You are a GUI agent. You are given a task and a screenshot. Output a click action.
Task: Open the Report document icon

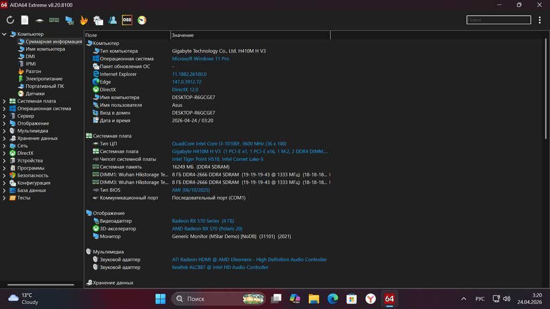click(x=25, y=20)
